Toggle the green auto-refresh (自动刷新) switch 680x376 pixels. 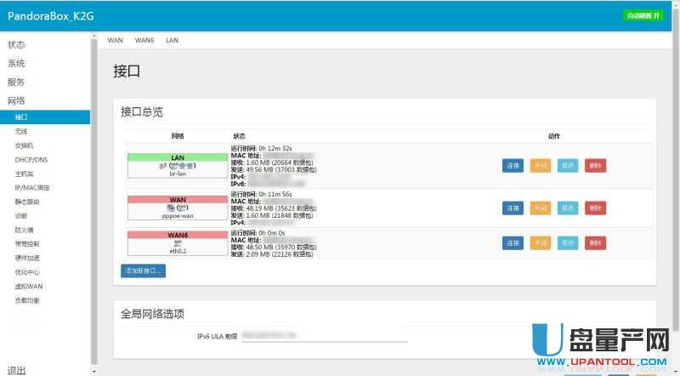pyautogui.click(x=643, y=15)
